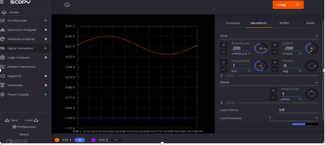Switch to the Buffer tab
Viewport: 325px width, 145px height.
pos(284,23)
